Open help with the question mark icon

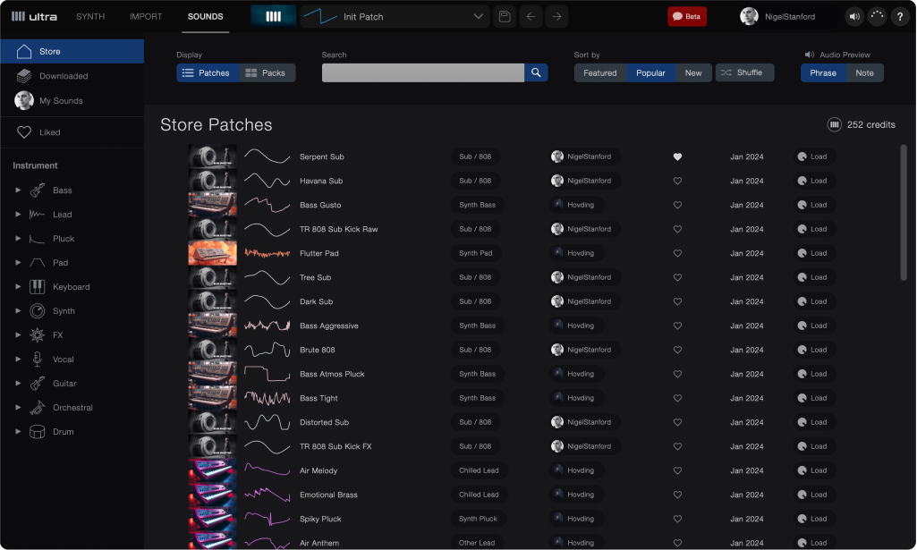click(x=899, y=17)
